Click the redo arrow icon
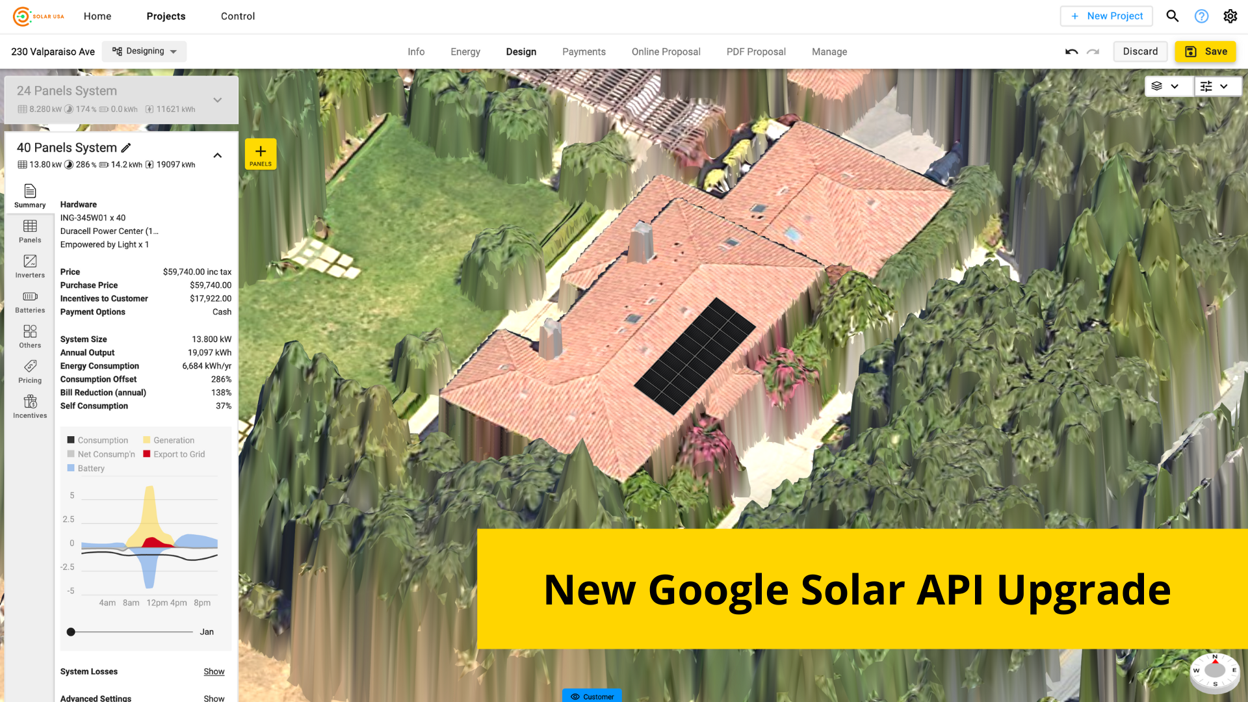The width and height of the screenshot is (1248, 702). pyautogui.click(x=1093, y=52)
